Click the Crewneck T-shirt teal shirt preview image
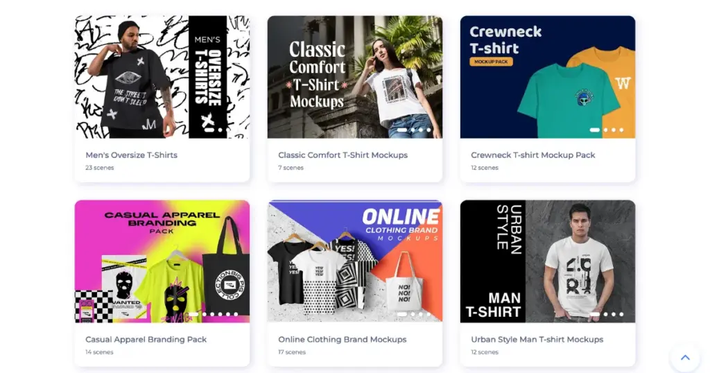 click(x=548, y=77)
